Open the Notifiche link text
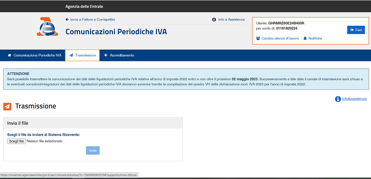 pos(315,39)
